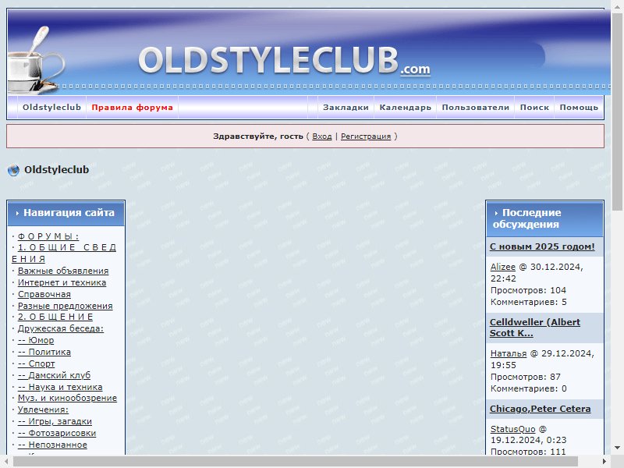The width and height of the screenshot is (624, 468).
Task: Open Дружеская беседа: link
Action: click(61, 328)
